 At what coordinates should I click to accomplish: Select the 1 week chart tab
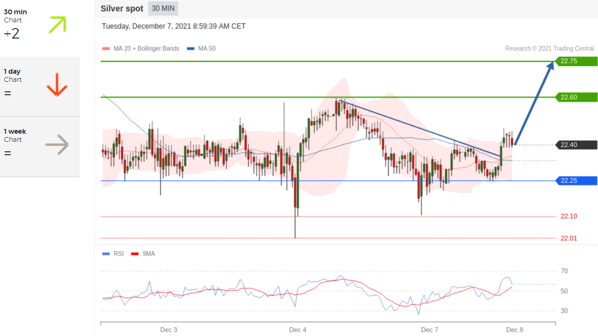pos(40,147)
